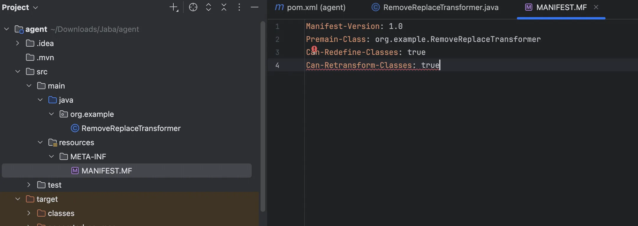This screenshot has height=226, width=638.
Task: Select RemoveReplaceTransformer class in project tree
Action: coord(131,128)
